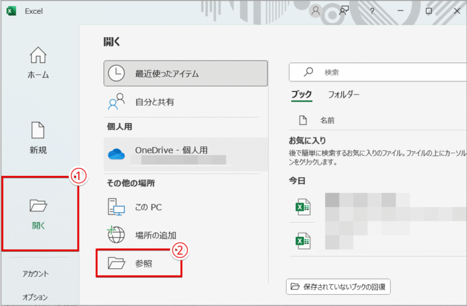Sort by the 名前 column header
Screen dimensions: 467x306
pos(328,121)
